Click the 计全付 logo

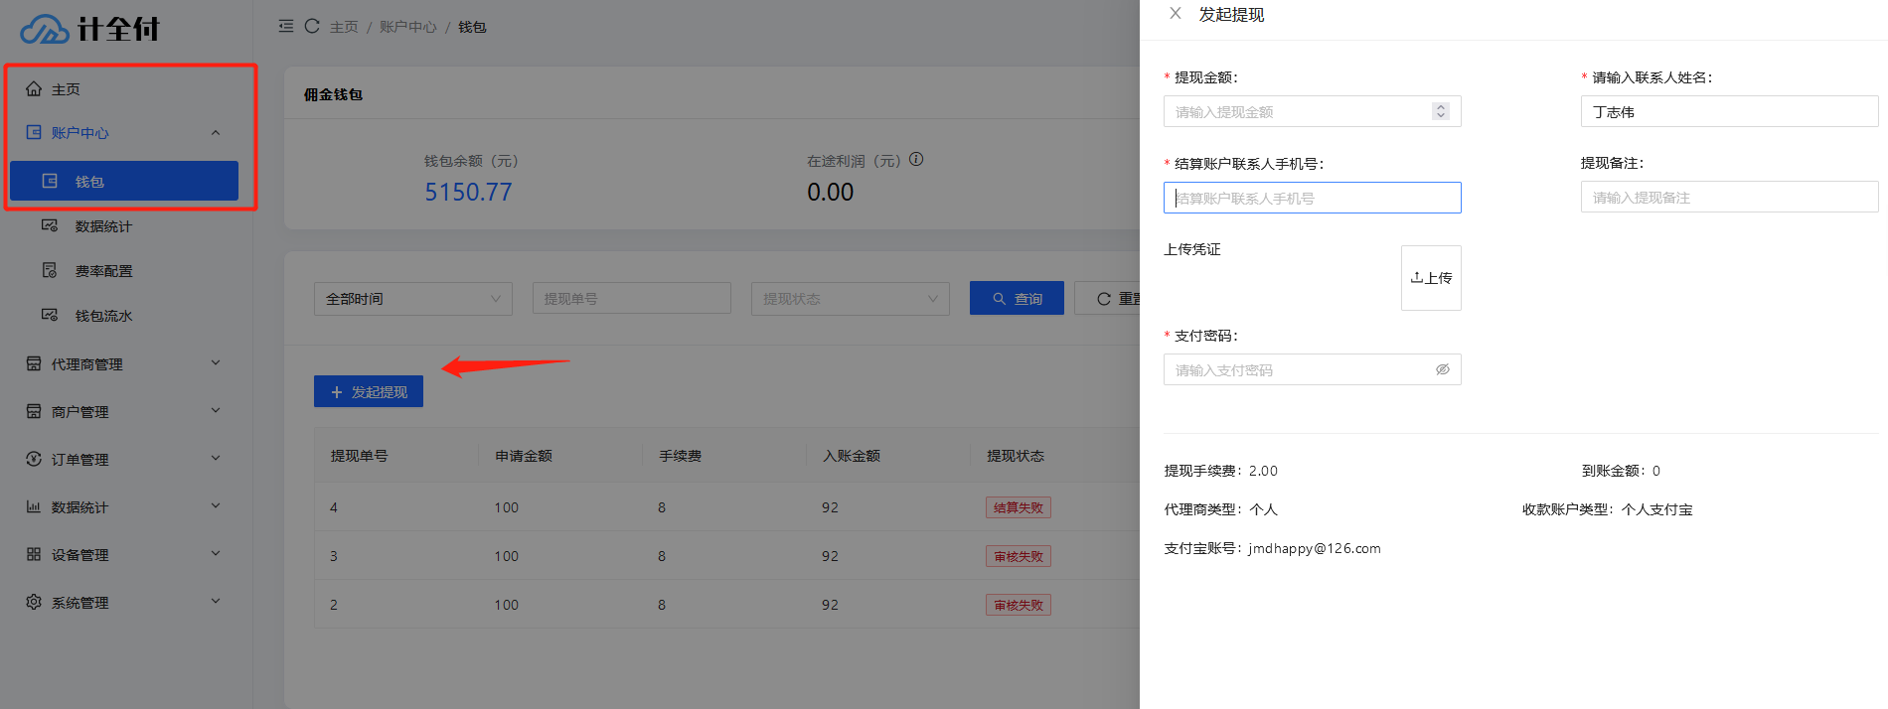point(89,29)
